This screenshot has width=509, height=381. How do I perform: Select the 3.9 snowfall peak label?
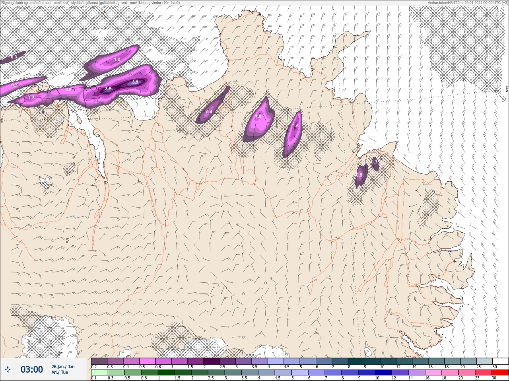point(135,82)
